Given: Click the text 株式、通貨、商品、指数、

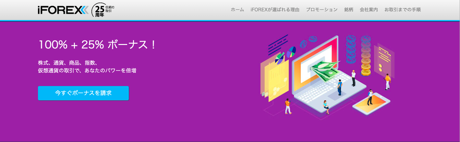Looking at the screenshot, I should (x=68, y=63).
